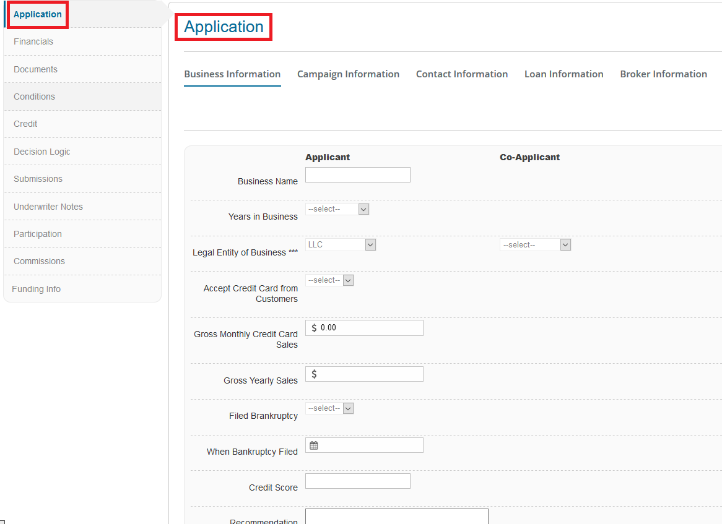This screenshot has height=524, width=722.
Task: Open Accept Credit Card from Customers dropdown
Action: click(x=329, y=280)
